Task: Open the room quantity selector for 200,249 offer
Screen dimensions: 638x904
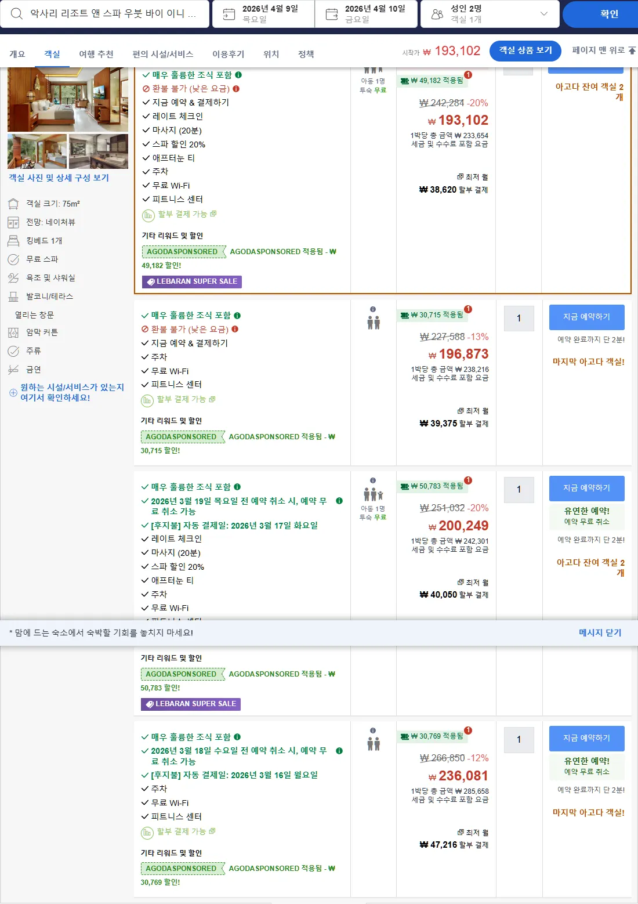Action: [x=519, y=490]
